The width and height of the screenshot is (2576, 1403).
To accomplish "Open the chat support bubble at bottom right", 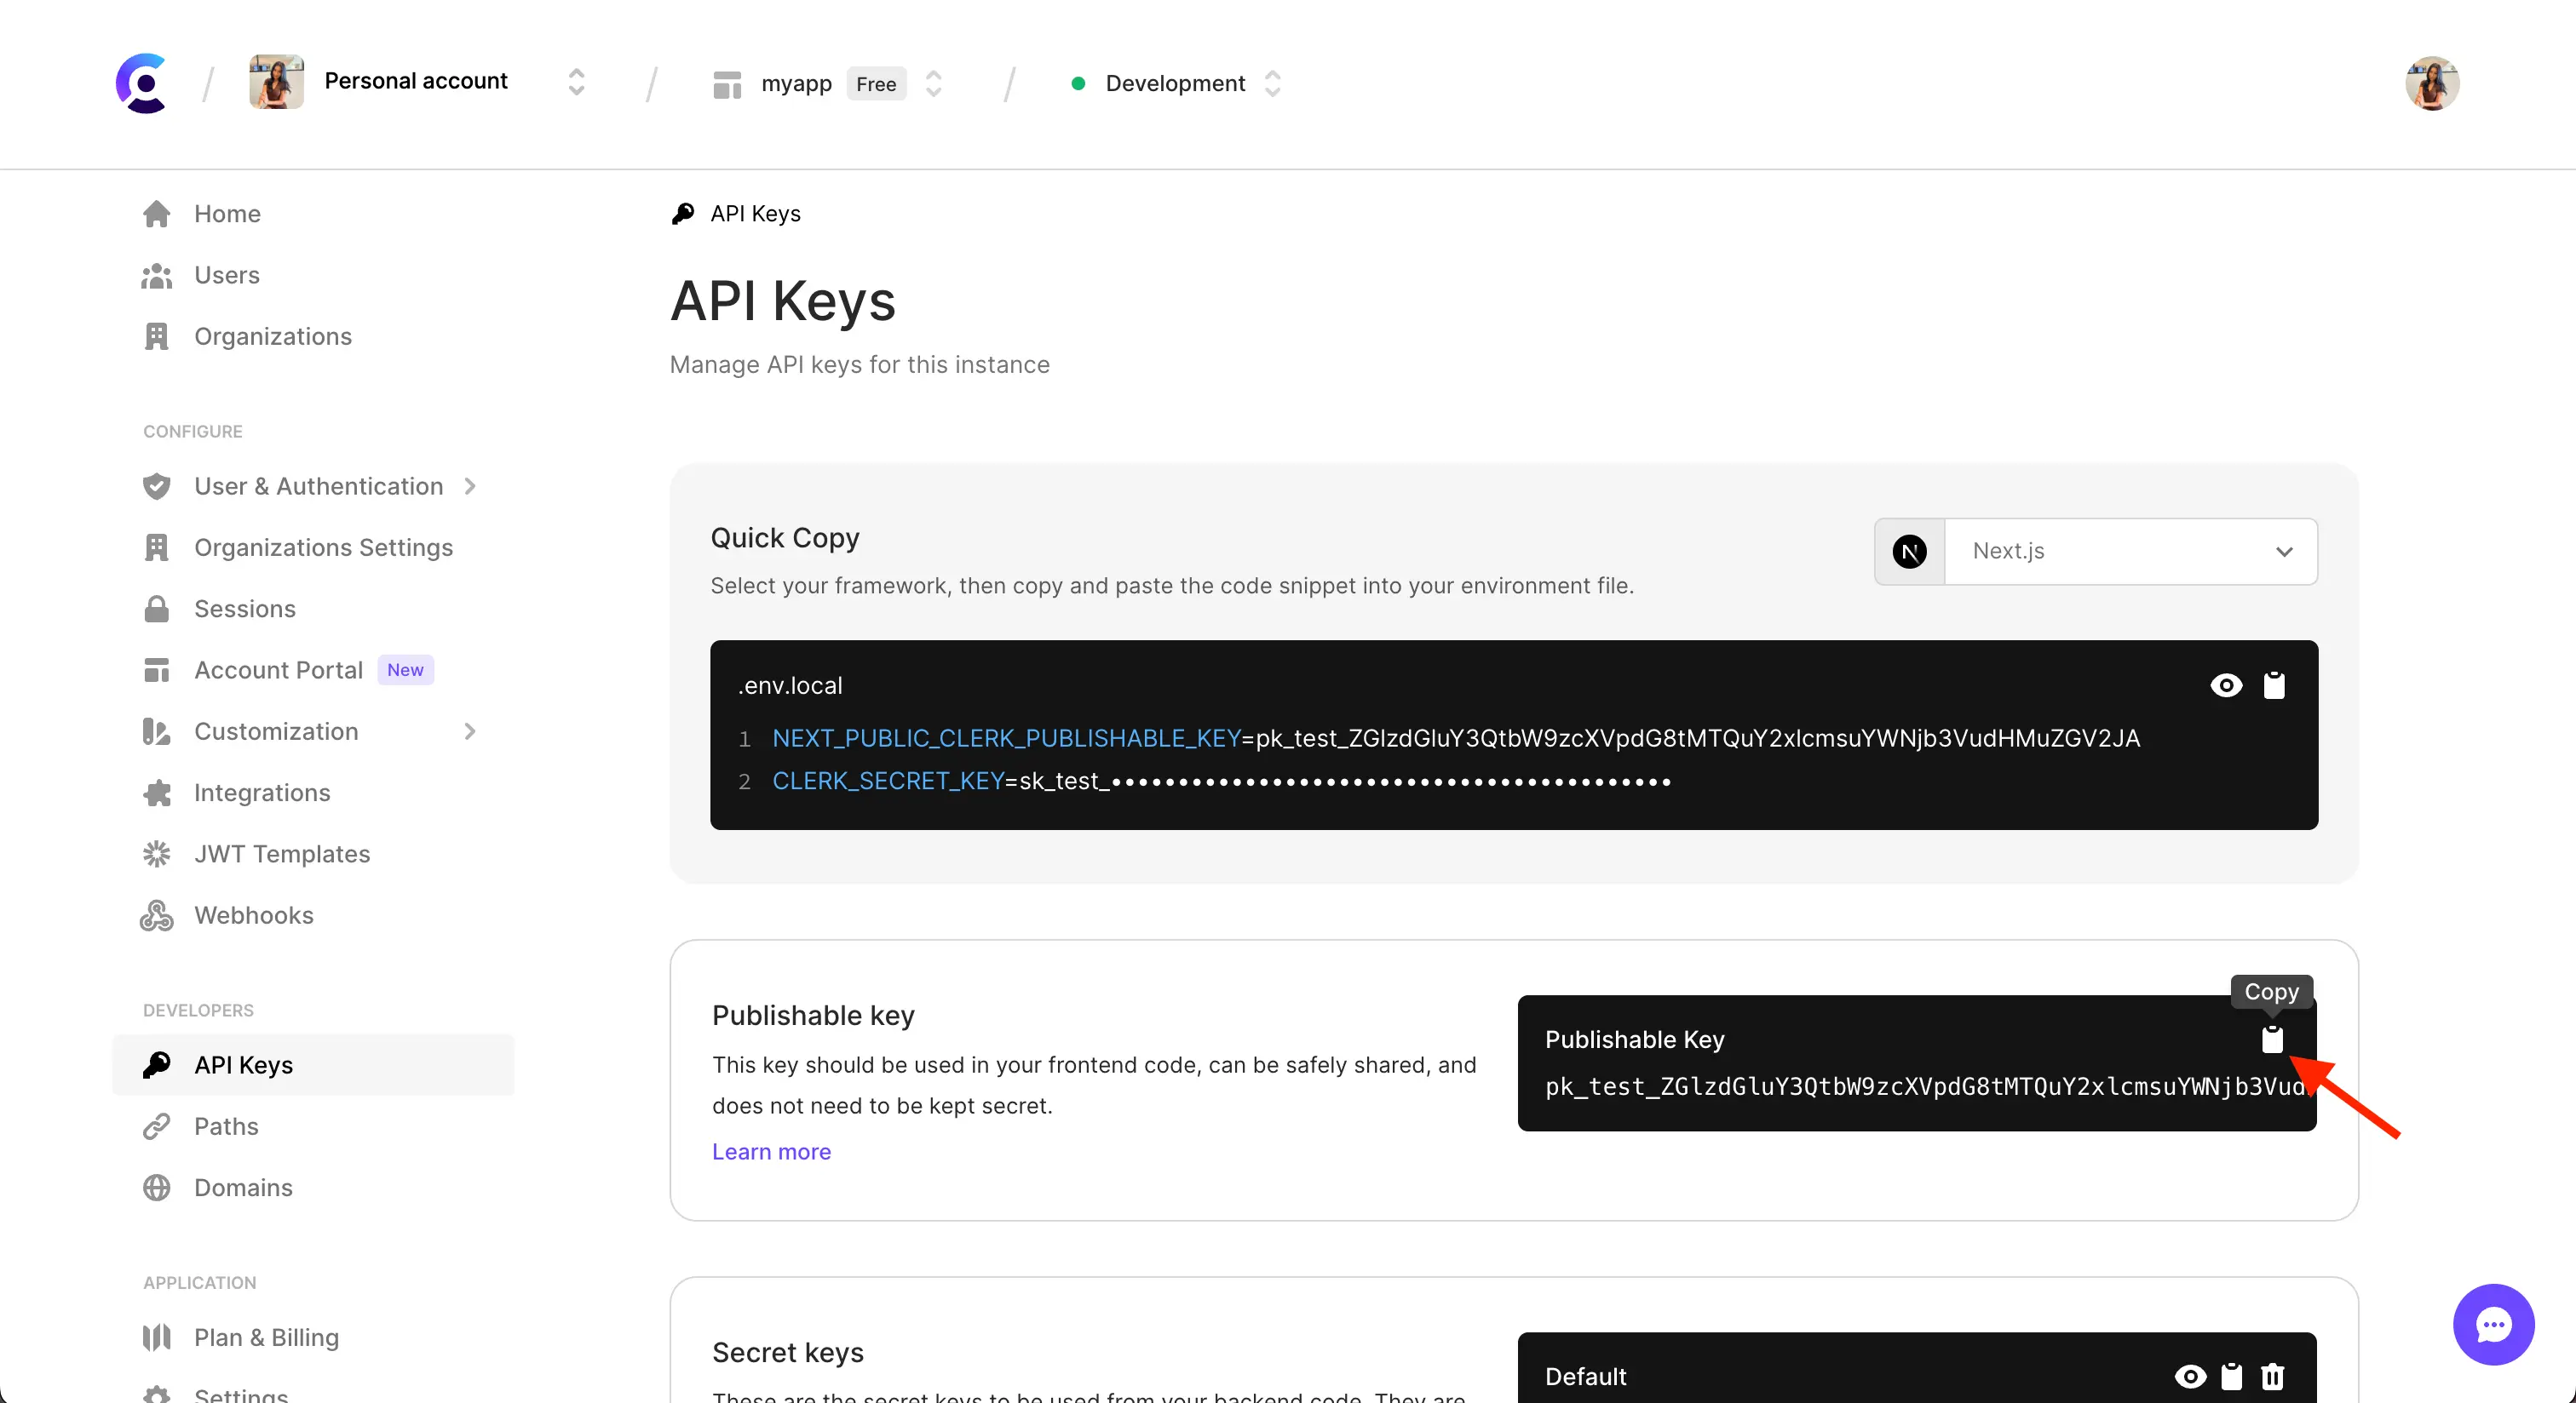I will 2493,1324.
